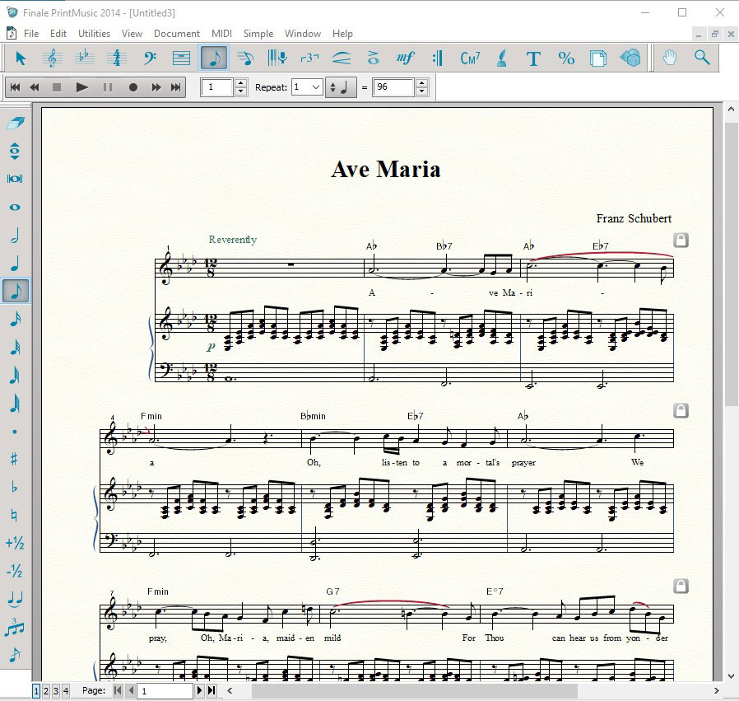This screenshot has height=701, width=739.
Task: Stop playback
Action: [57, 87]
